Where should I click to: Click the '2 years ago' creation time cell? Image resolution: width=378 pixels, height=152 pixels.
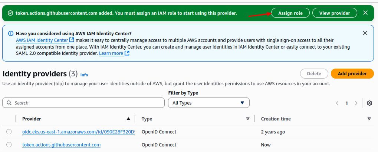coord(273,132)
